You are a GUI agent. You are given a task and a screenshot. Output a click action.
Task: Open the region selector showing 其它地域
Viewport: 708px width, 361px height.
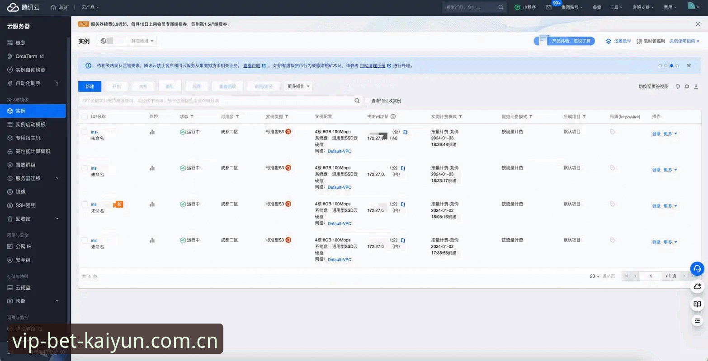click(x=127, y=41)
